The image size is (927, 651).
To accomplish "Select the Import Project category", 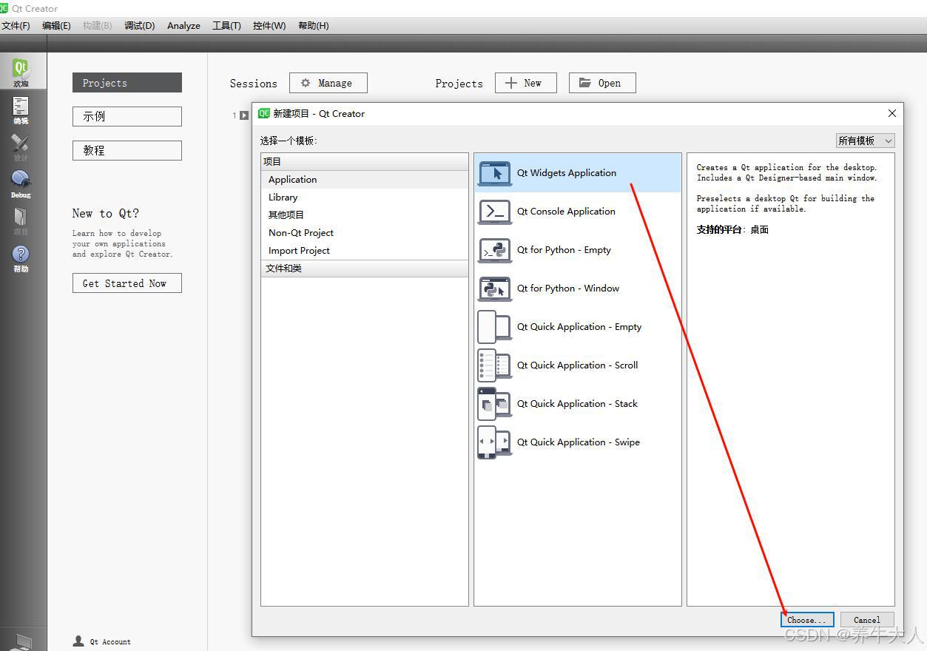I will coord(365,251).
